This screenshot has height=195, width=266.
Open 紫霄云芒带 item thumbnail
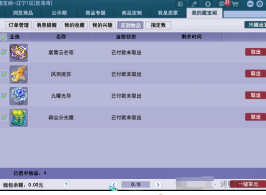[x=19, y=53]
